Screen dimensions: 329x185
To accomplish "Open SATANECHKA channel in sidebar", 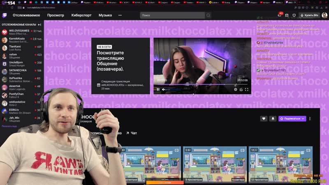I will click(x=22, y=72).
